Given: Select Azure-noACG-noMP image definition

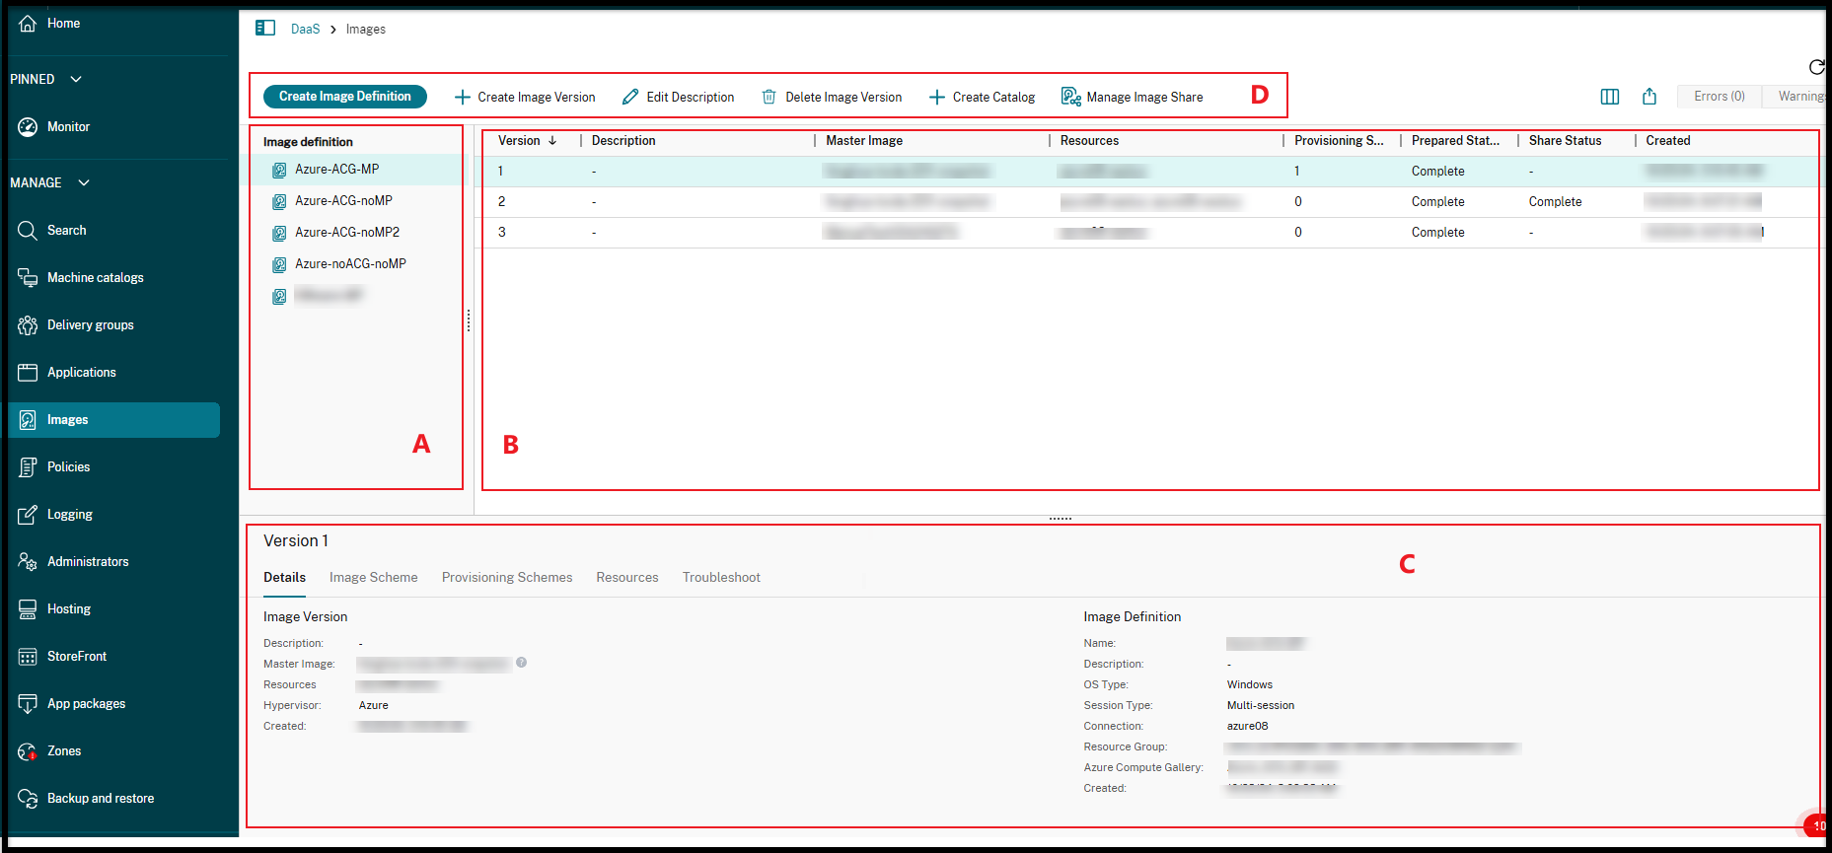Looking at the screenshot, I should coord(352,264).
